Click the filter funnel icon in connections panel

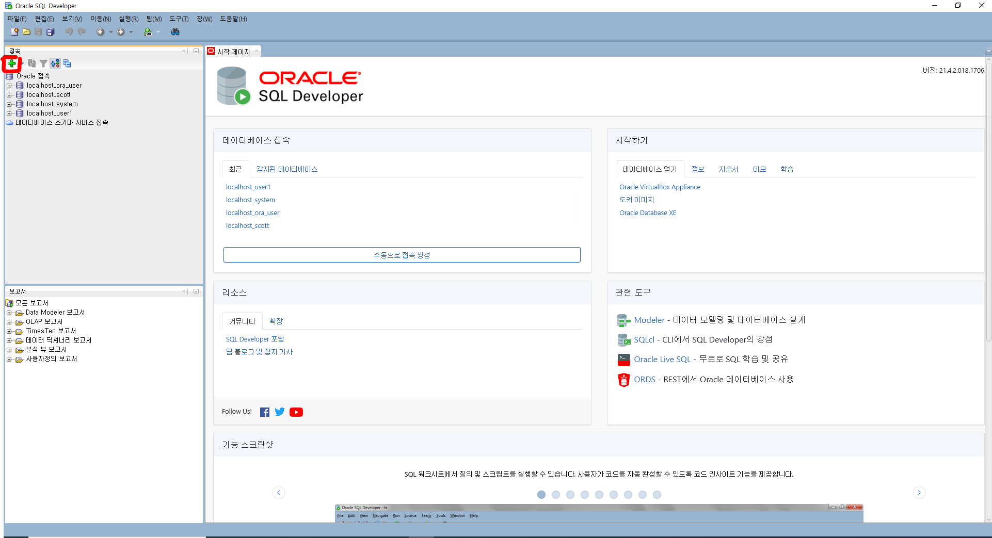pyautogui.click(x=43, y=63)
